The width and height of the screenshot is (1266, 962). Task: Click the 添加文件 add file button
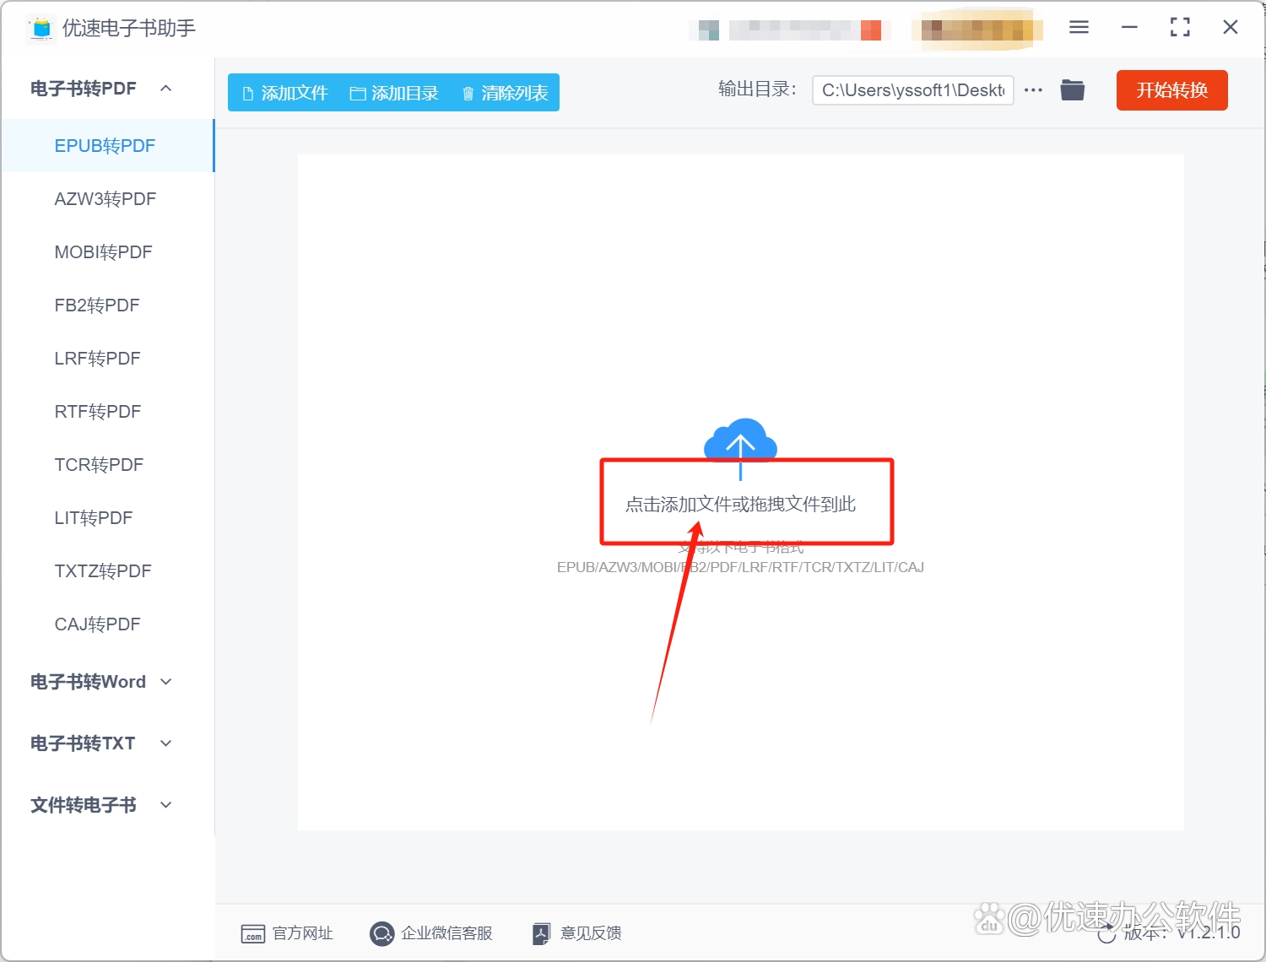point(284,93)
